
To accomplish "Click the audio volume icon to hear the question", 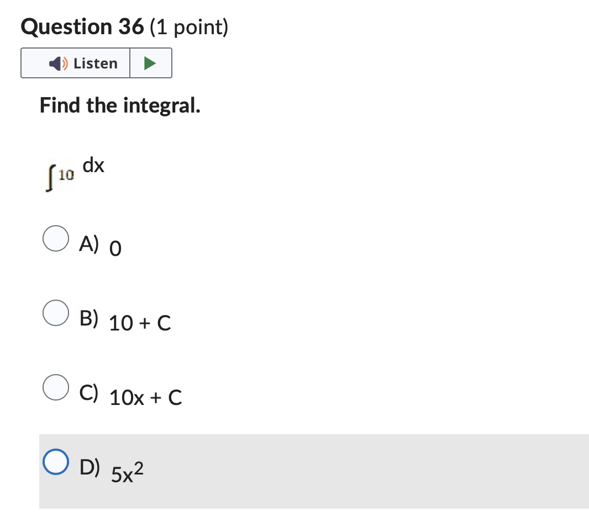I will 55,63.
